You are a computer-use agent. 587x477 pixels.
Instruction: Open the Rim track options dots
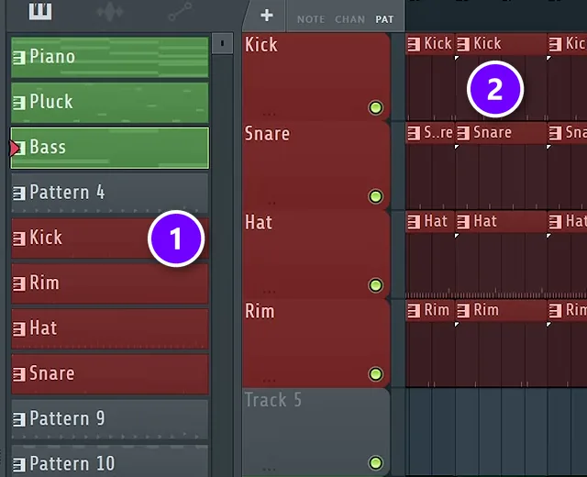pos(269,380)
